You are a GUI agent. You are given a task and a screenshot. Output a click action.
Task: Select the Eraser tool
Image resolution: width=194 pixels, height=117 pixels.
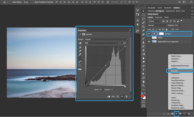click(x=143, y=50)
